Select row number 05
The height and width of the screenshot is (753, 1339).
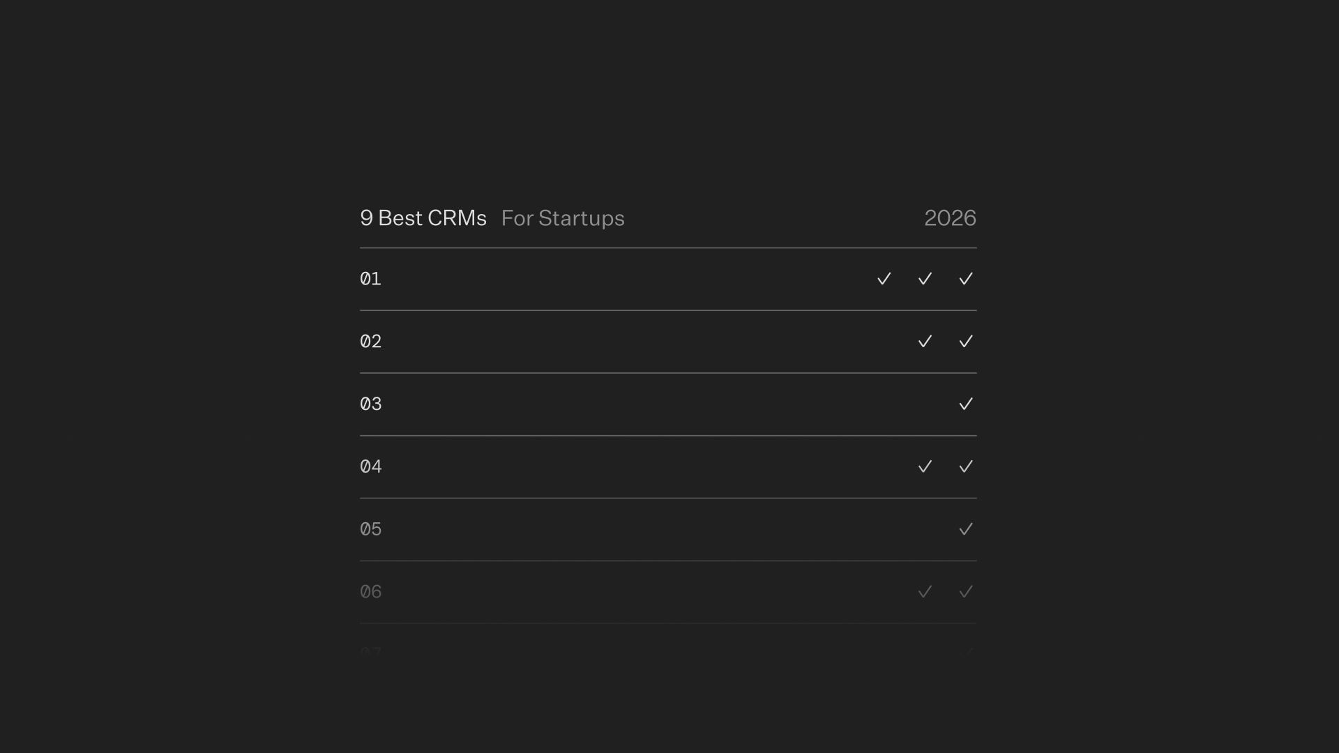pyautogui.click(x=370, y=529)
